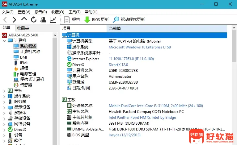Click the 服务器 server icon in tree

click(10, 102)
